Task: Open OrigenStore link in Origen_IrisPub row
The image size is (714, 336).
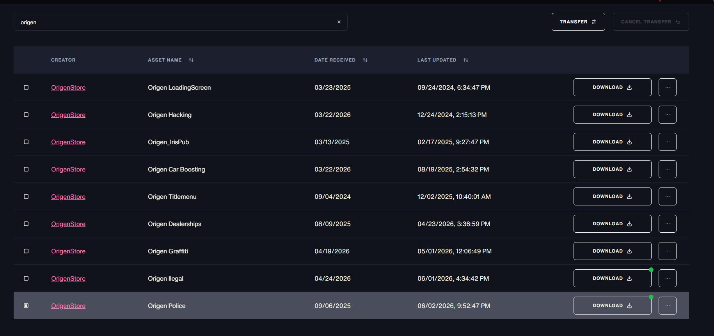Action: coord(68,142)
